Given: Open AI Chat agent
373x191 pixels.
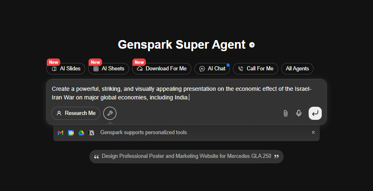Looking at the screenshot, I should tap(212, 69).
